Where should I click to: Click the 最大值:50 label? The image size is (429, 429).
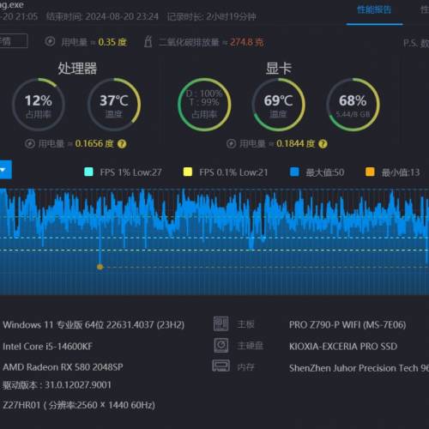coord(325,172)
